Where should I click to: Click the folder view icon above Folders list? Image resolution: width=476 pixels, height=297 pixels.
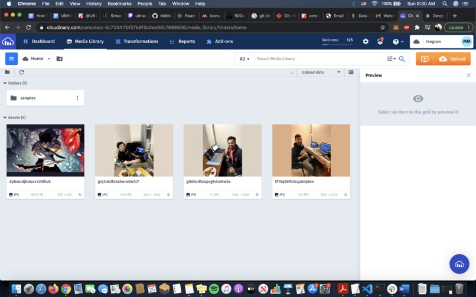point(7,72)
